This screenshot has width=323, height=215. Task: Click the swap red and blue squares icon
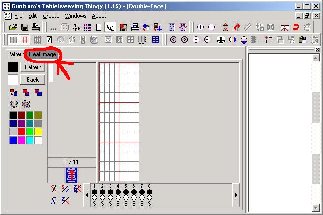click(x=14, y=92)
